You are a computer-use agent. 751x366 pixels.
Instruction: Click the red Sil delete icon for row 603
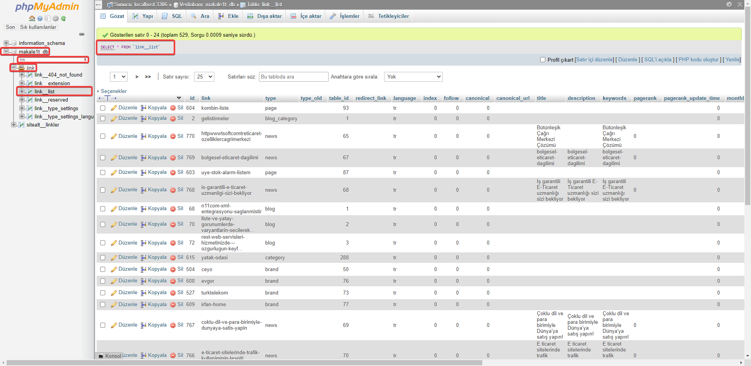point(173,172)
